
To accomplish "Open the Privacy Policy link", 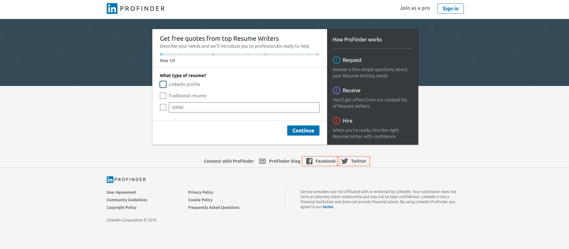I will [x=201, y=192].
